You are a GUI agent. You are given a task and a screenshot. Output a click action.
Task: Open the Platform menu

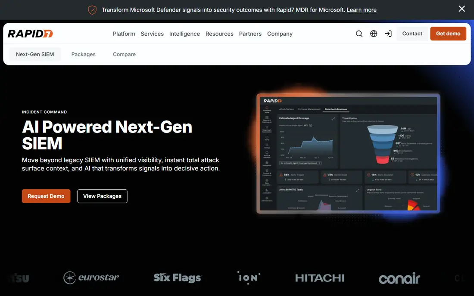[x=124, y=34]
